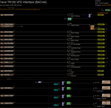Select the 'T: Tripped Alarm' trend label

100,106
